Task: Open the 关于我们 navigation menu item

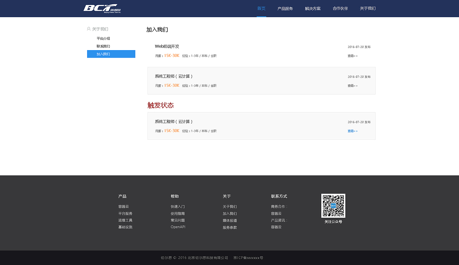Action: (367, 8)
